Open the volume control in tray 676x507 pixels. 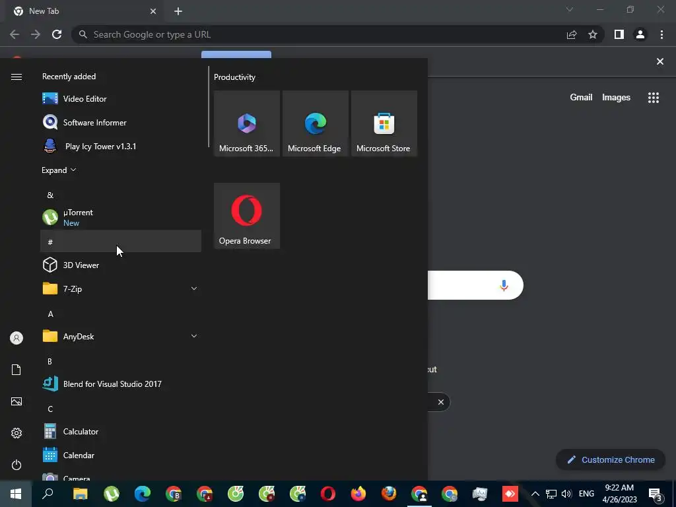[566, 494]
